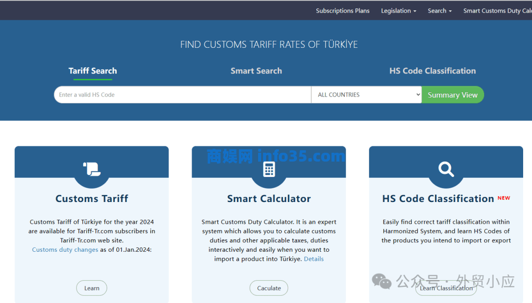Open the Legislation dropdown menu
This screenshot has width=532, height=303.
(399, 11)
